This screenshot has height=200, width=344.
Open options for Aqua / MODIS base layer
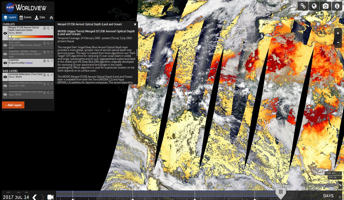coord(48,92)
